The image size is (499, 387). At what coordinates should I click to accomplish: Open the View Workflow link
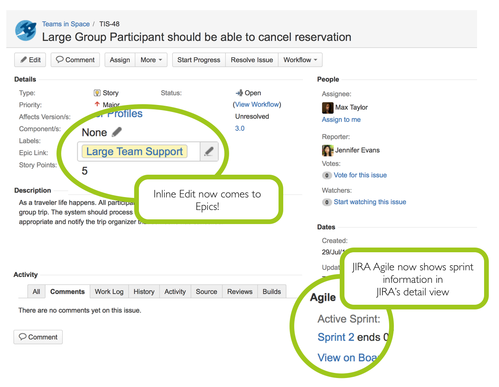pos(257,105)
